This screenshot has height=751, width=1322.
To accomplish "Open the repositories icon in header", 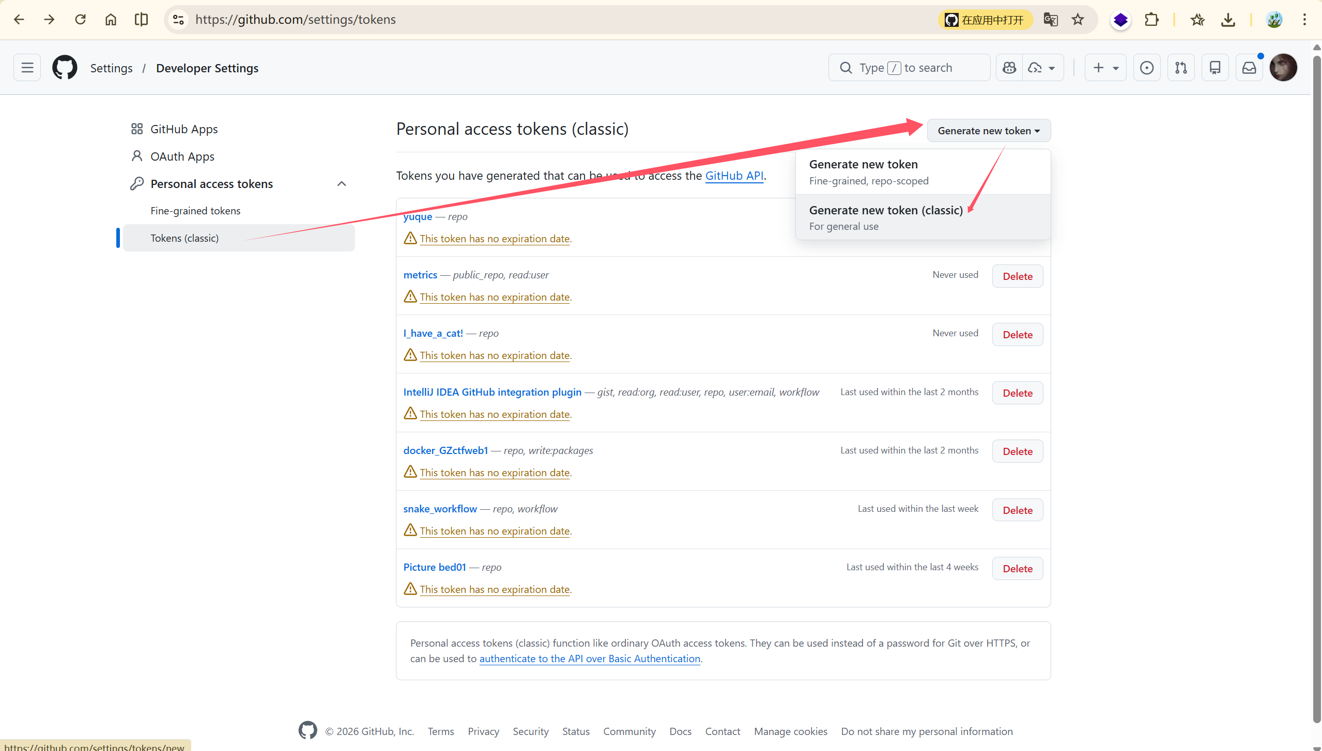I will point(1215,68).
